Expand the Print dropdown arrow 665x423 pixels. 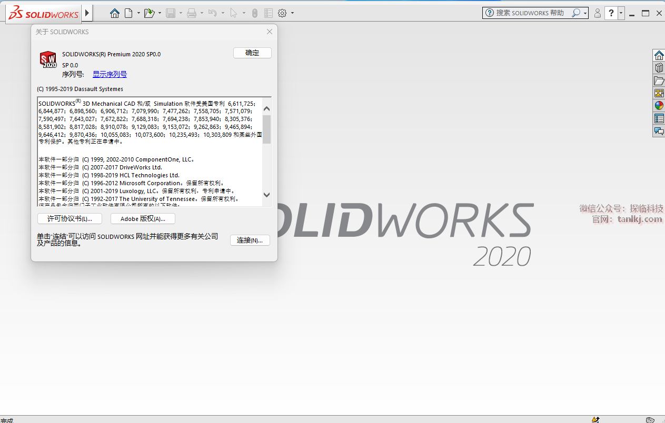point(202,13)
